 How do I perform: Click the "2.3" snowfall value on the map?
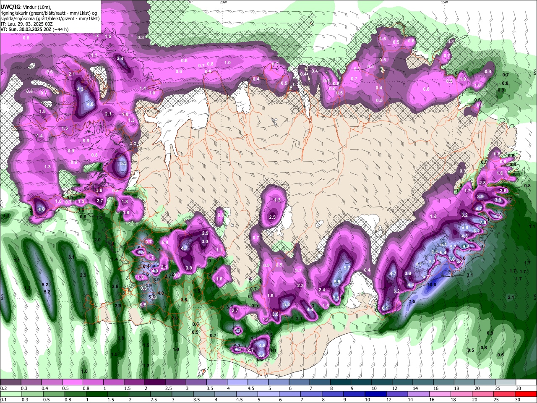click(x=300, y=285)
